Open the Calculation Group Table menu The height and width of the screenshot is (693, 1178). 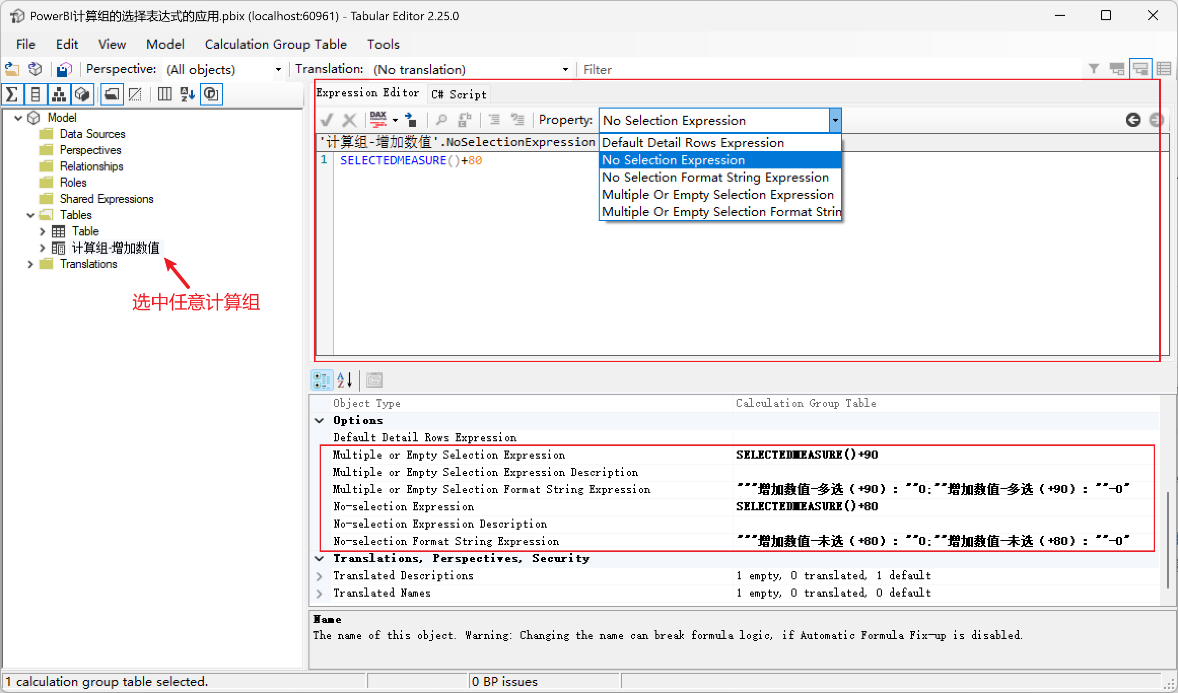(275, 44)
